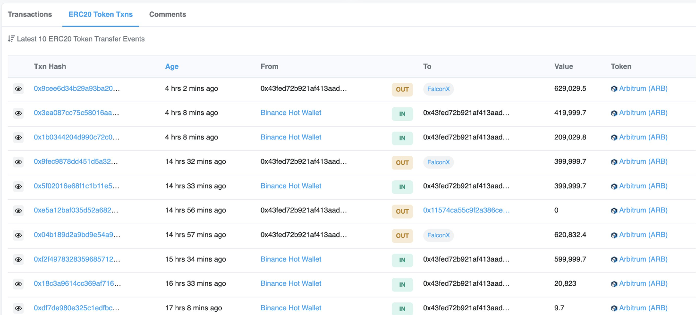Screen dimensions: 696x315
Task: Click the eye icon for transaction 0xe5a12baf035d52a682
Action: [18, 210]
